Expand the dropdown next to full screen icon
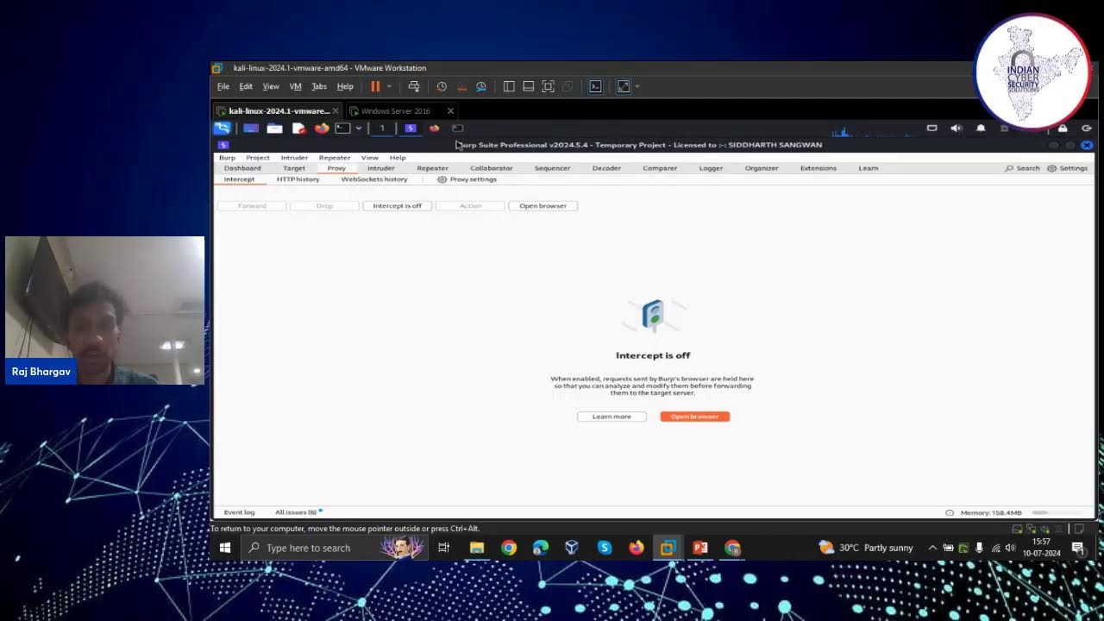1104x621 pixels. pos(637,86)
